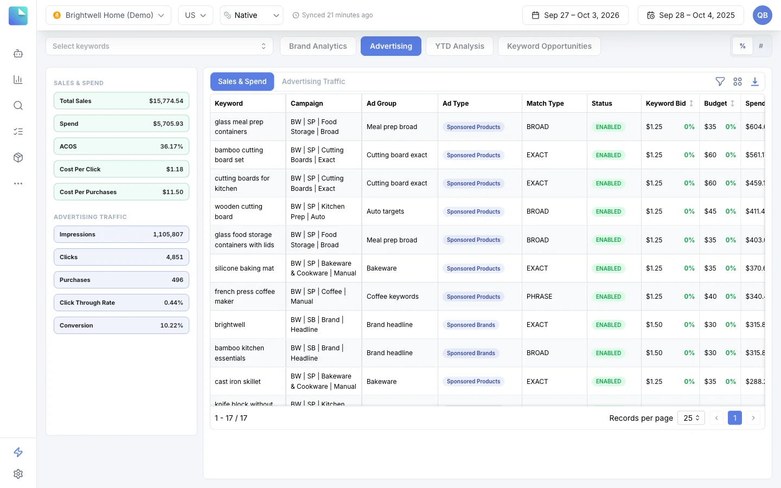The image size is (781, 488).
Task: Open settings gear icon
Action: click(x=18, y=474)
